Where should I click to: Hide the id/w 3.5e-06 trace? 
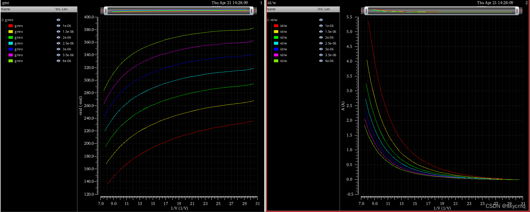tap(321, 55)
